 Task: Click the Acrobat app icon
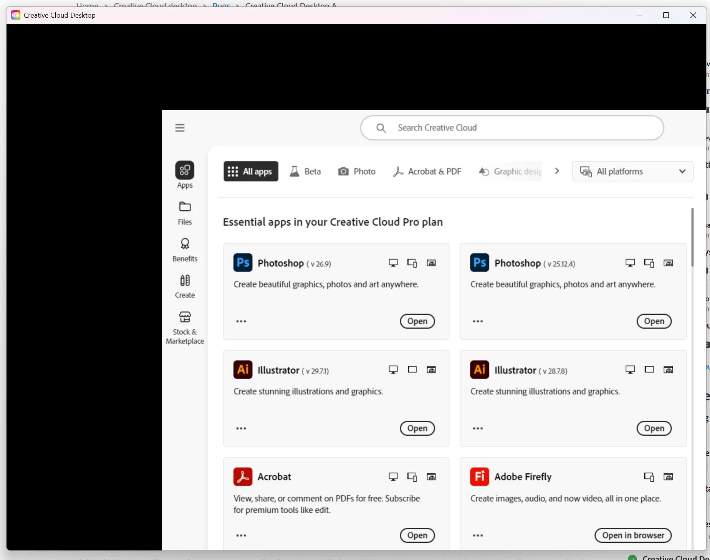tap(243, 477)
